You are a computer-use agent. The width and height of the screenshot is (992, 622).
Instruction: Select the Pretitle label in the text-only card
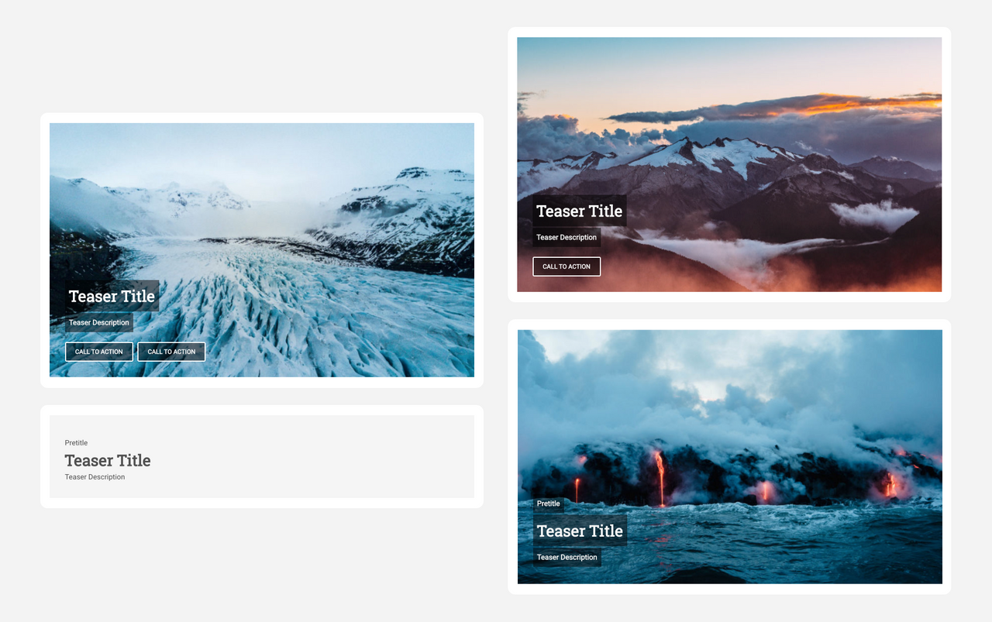(76, 443)
